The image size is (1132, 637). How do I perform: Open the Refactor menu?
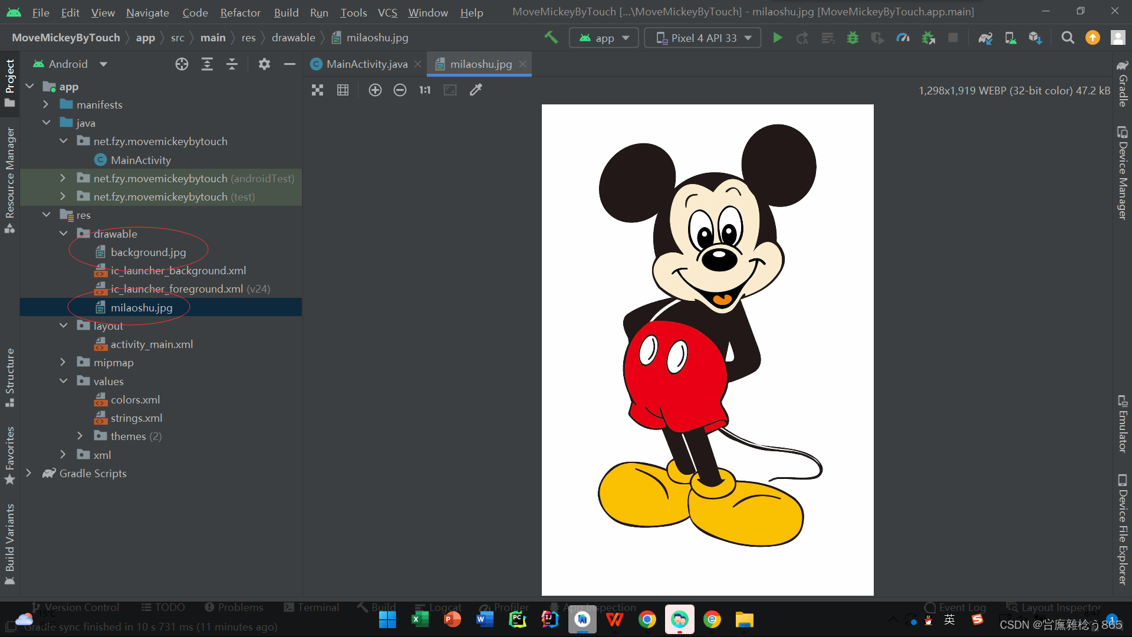tap(240, 12)
